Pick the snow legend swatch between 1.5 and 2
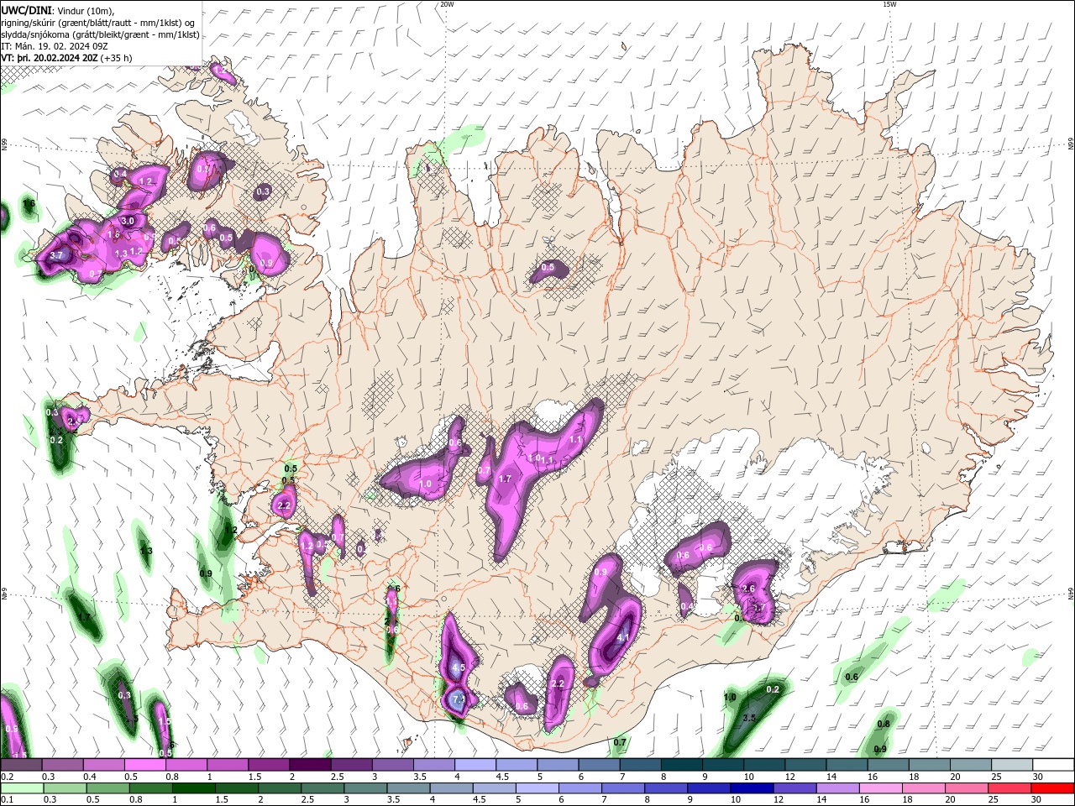Image resolution: width=1075 pixels, height=806 pixels. click(268, 765)
